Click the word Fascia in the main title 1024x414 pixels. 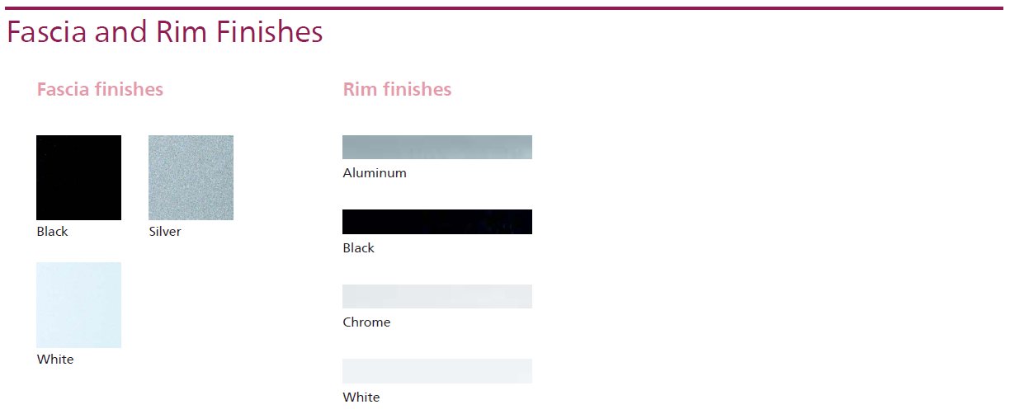[x=46, y=32]
